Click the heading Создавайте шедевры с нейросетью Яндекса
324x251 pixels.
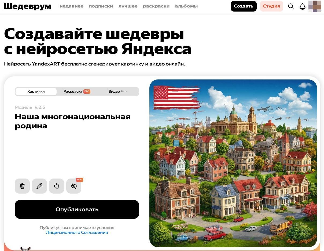[98, 41]
